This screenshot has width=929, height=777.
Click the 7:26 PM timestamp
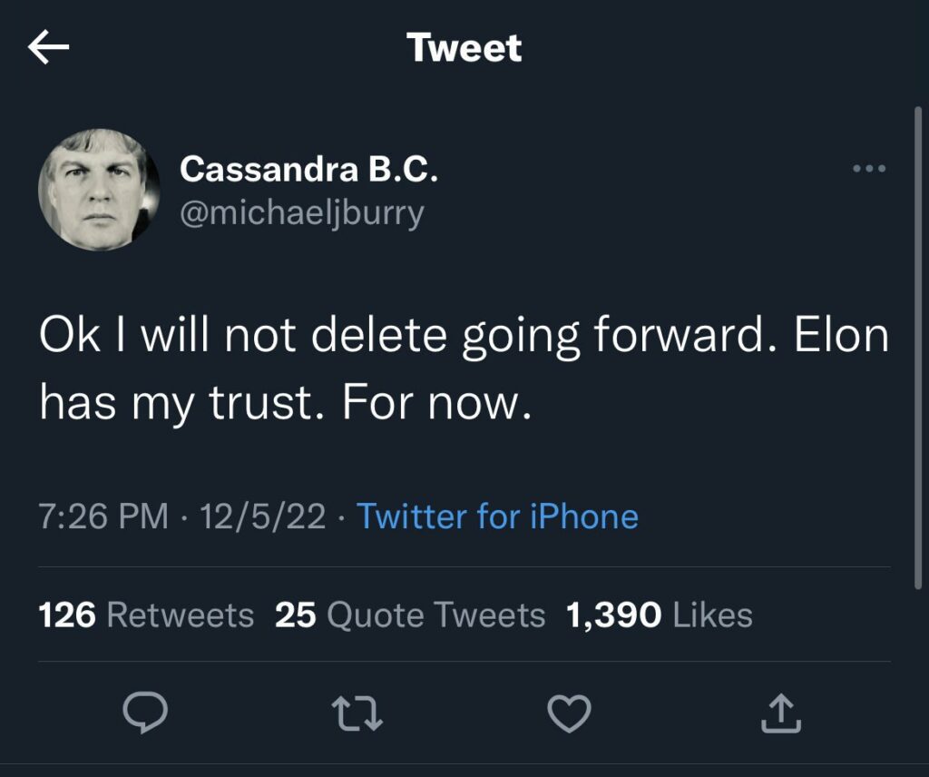[x=103, y=516]
